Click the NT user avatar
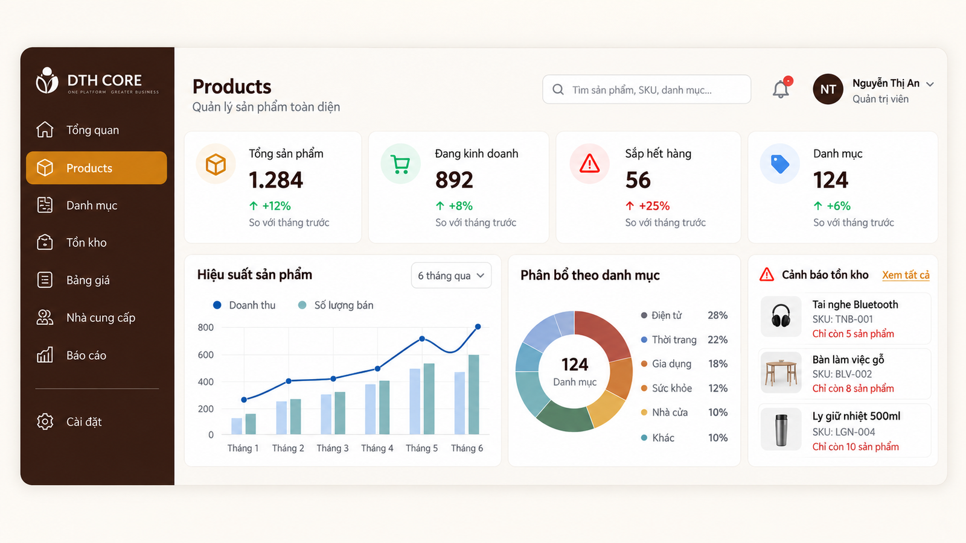This screenshot has height=543, width=966. (828, 89)
